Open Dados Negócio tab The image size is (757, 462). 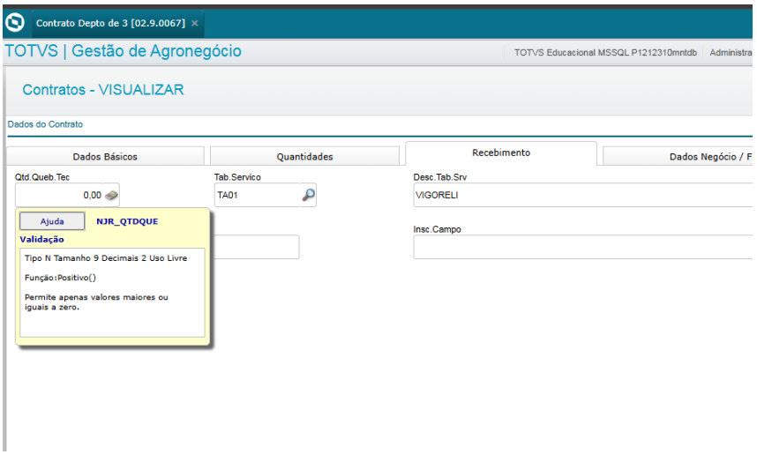point(678,156)
